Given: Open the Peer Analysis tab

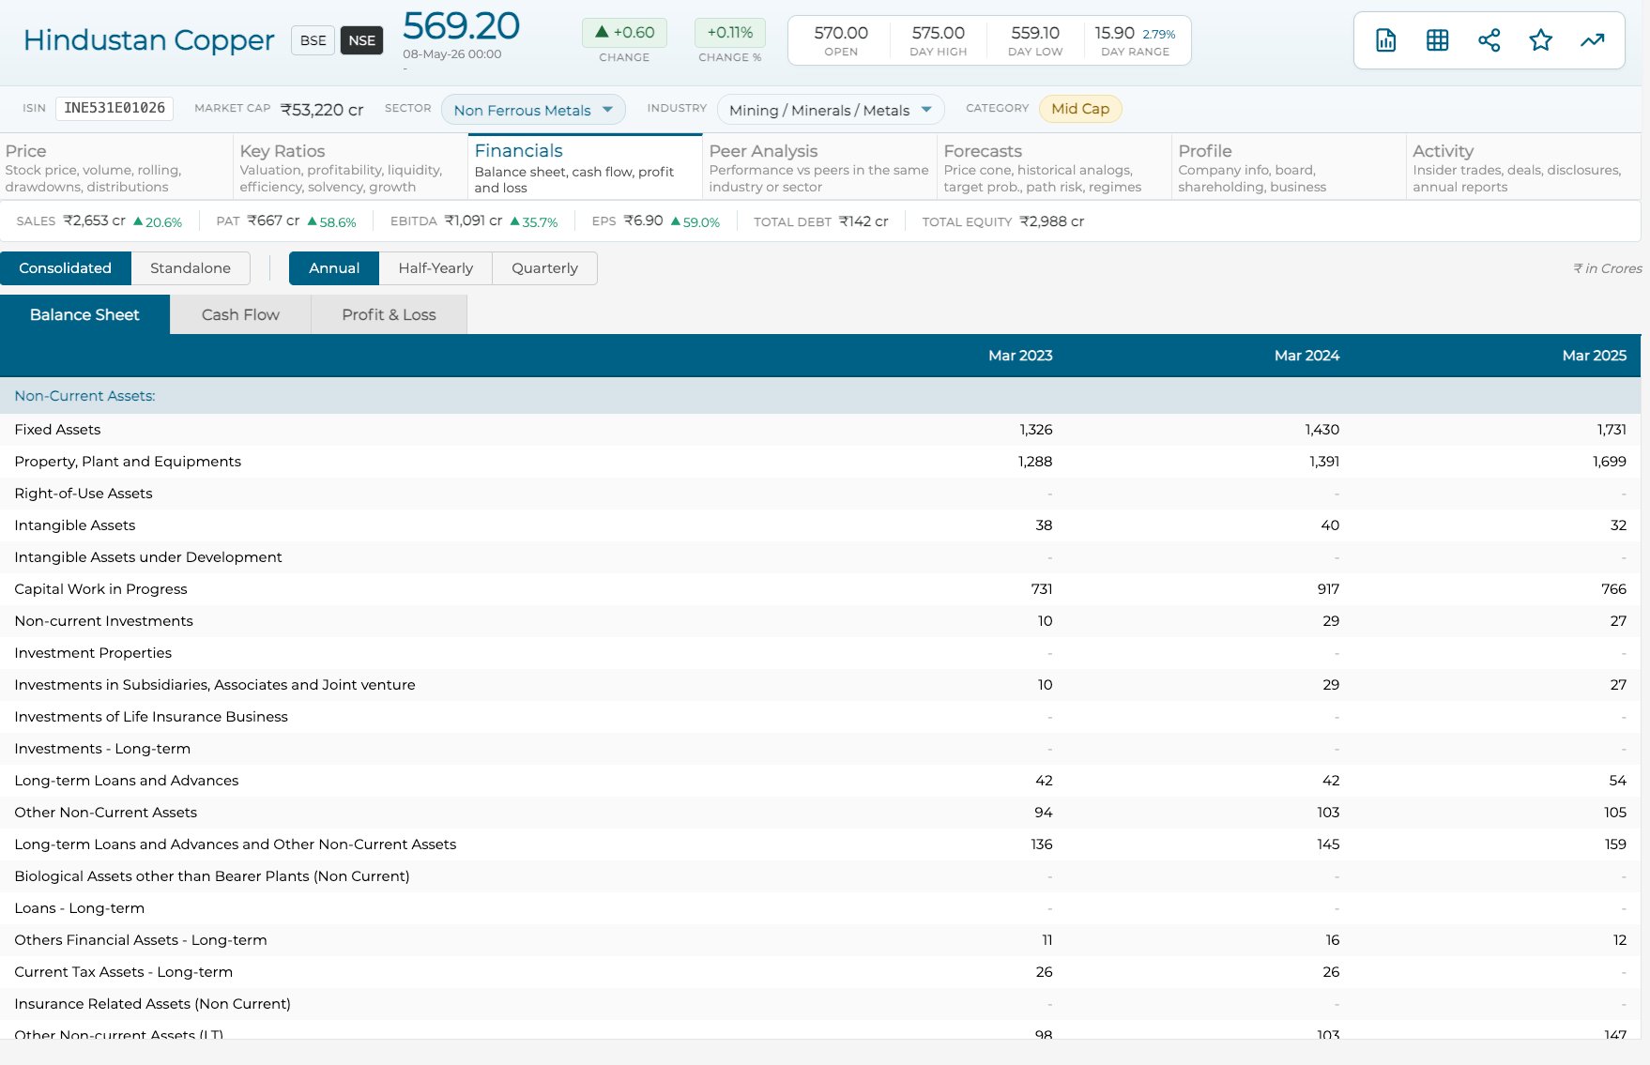Looking at the screenshot, I should 820,167.
